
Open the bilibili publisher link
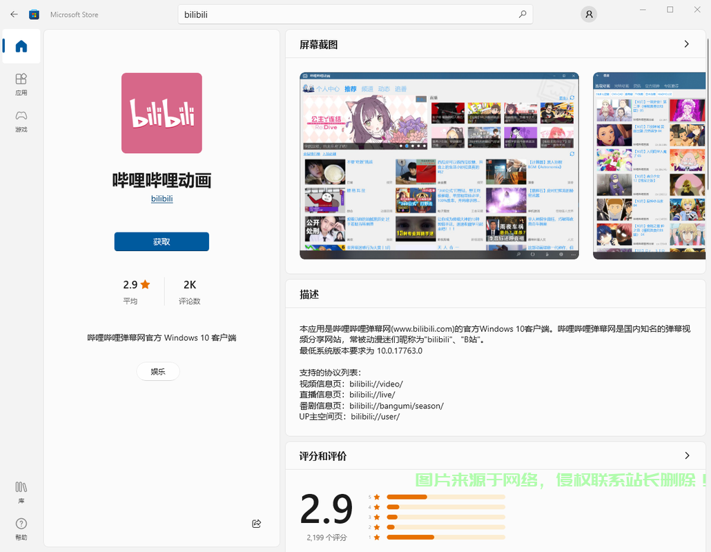point(162,199)
